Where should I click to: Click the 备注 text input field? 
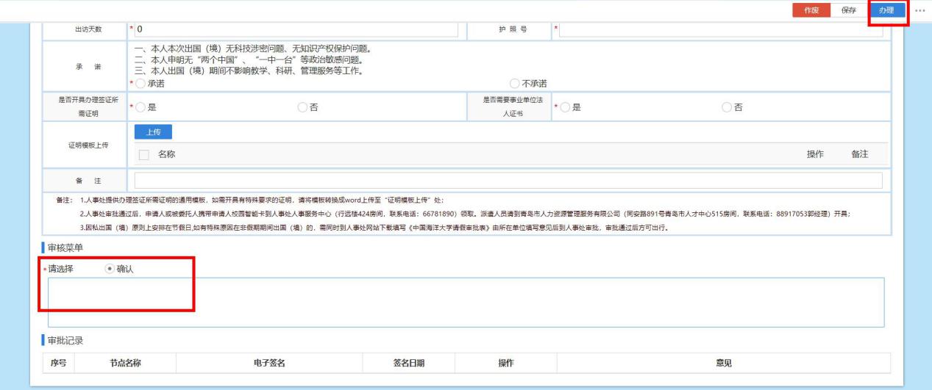pyautogui.click(x=508, y=180)
